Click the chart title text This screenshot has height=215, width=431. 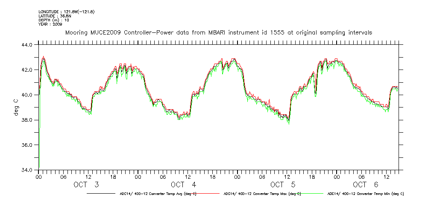click(x=218, y=32)
